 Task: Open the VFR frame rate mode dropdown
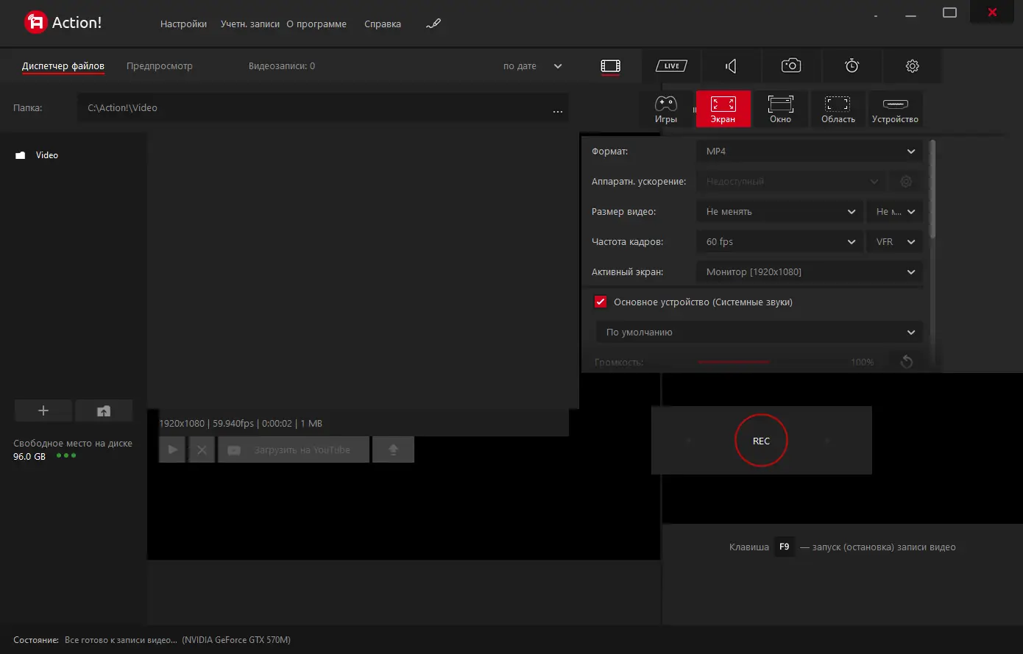point(894,242)
